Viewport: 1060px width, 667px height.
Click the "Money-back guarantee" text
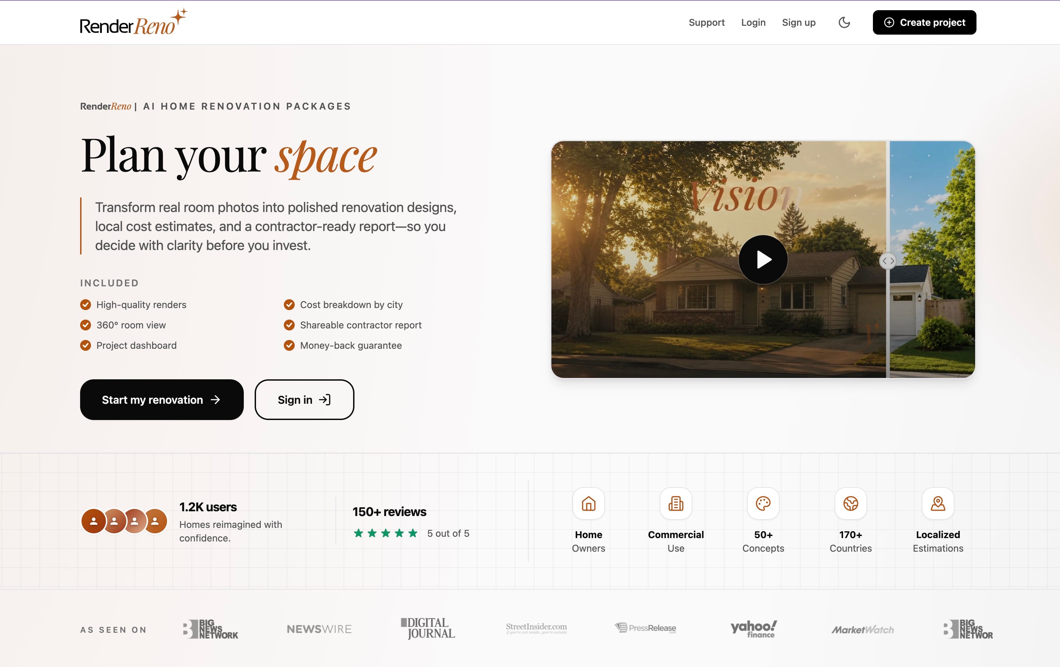[x=350, y=345]
